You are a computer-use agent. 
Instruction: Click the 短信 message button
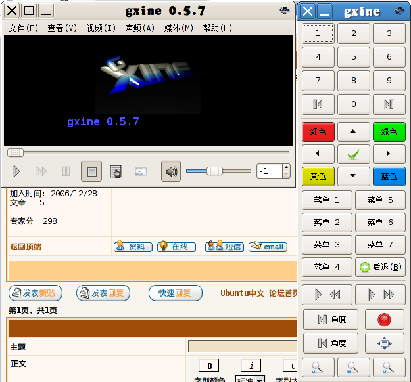tap(224, 247)
